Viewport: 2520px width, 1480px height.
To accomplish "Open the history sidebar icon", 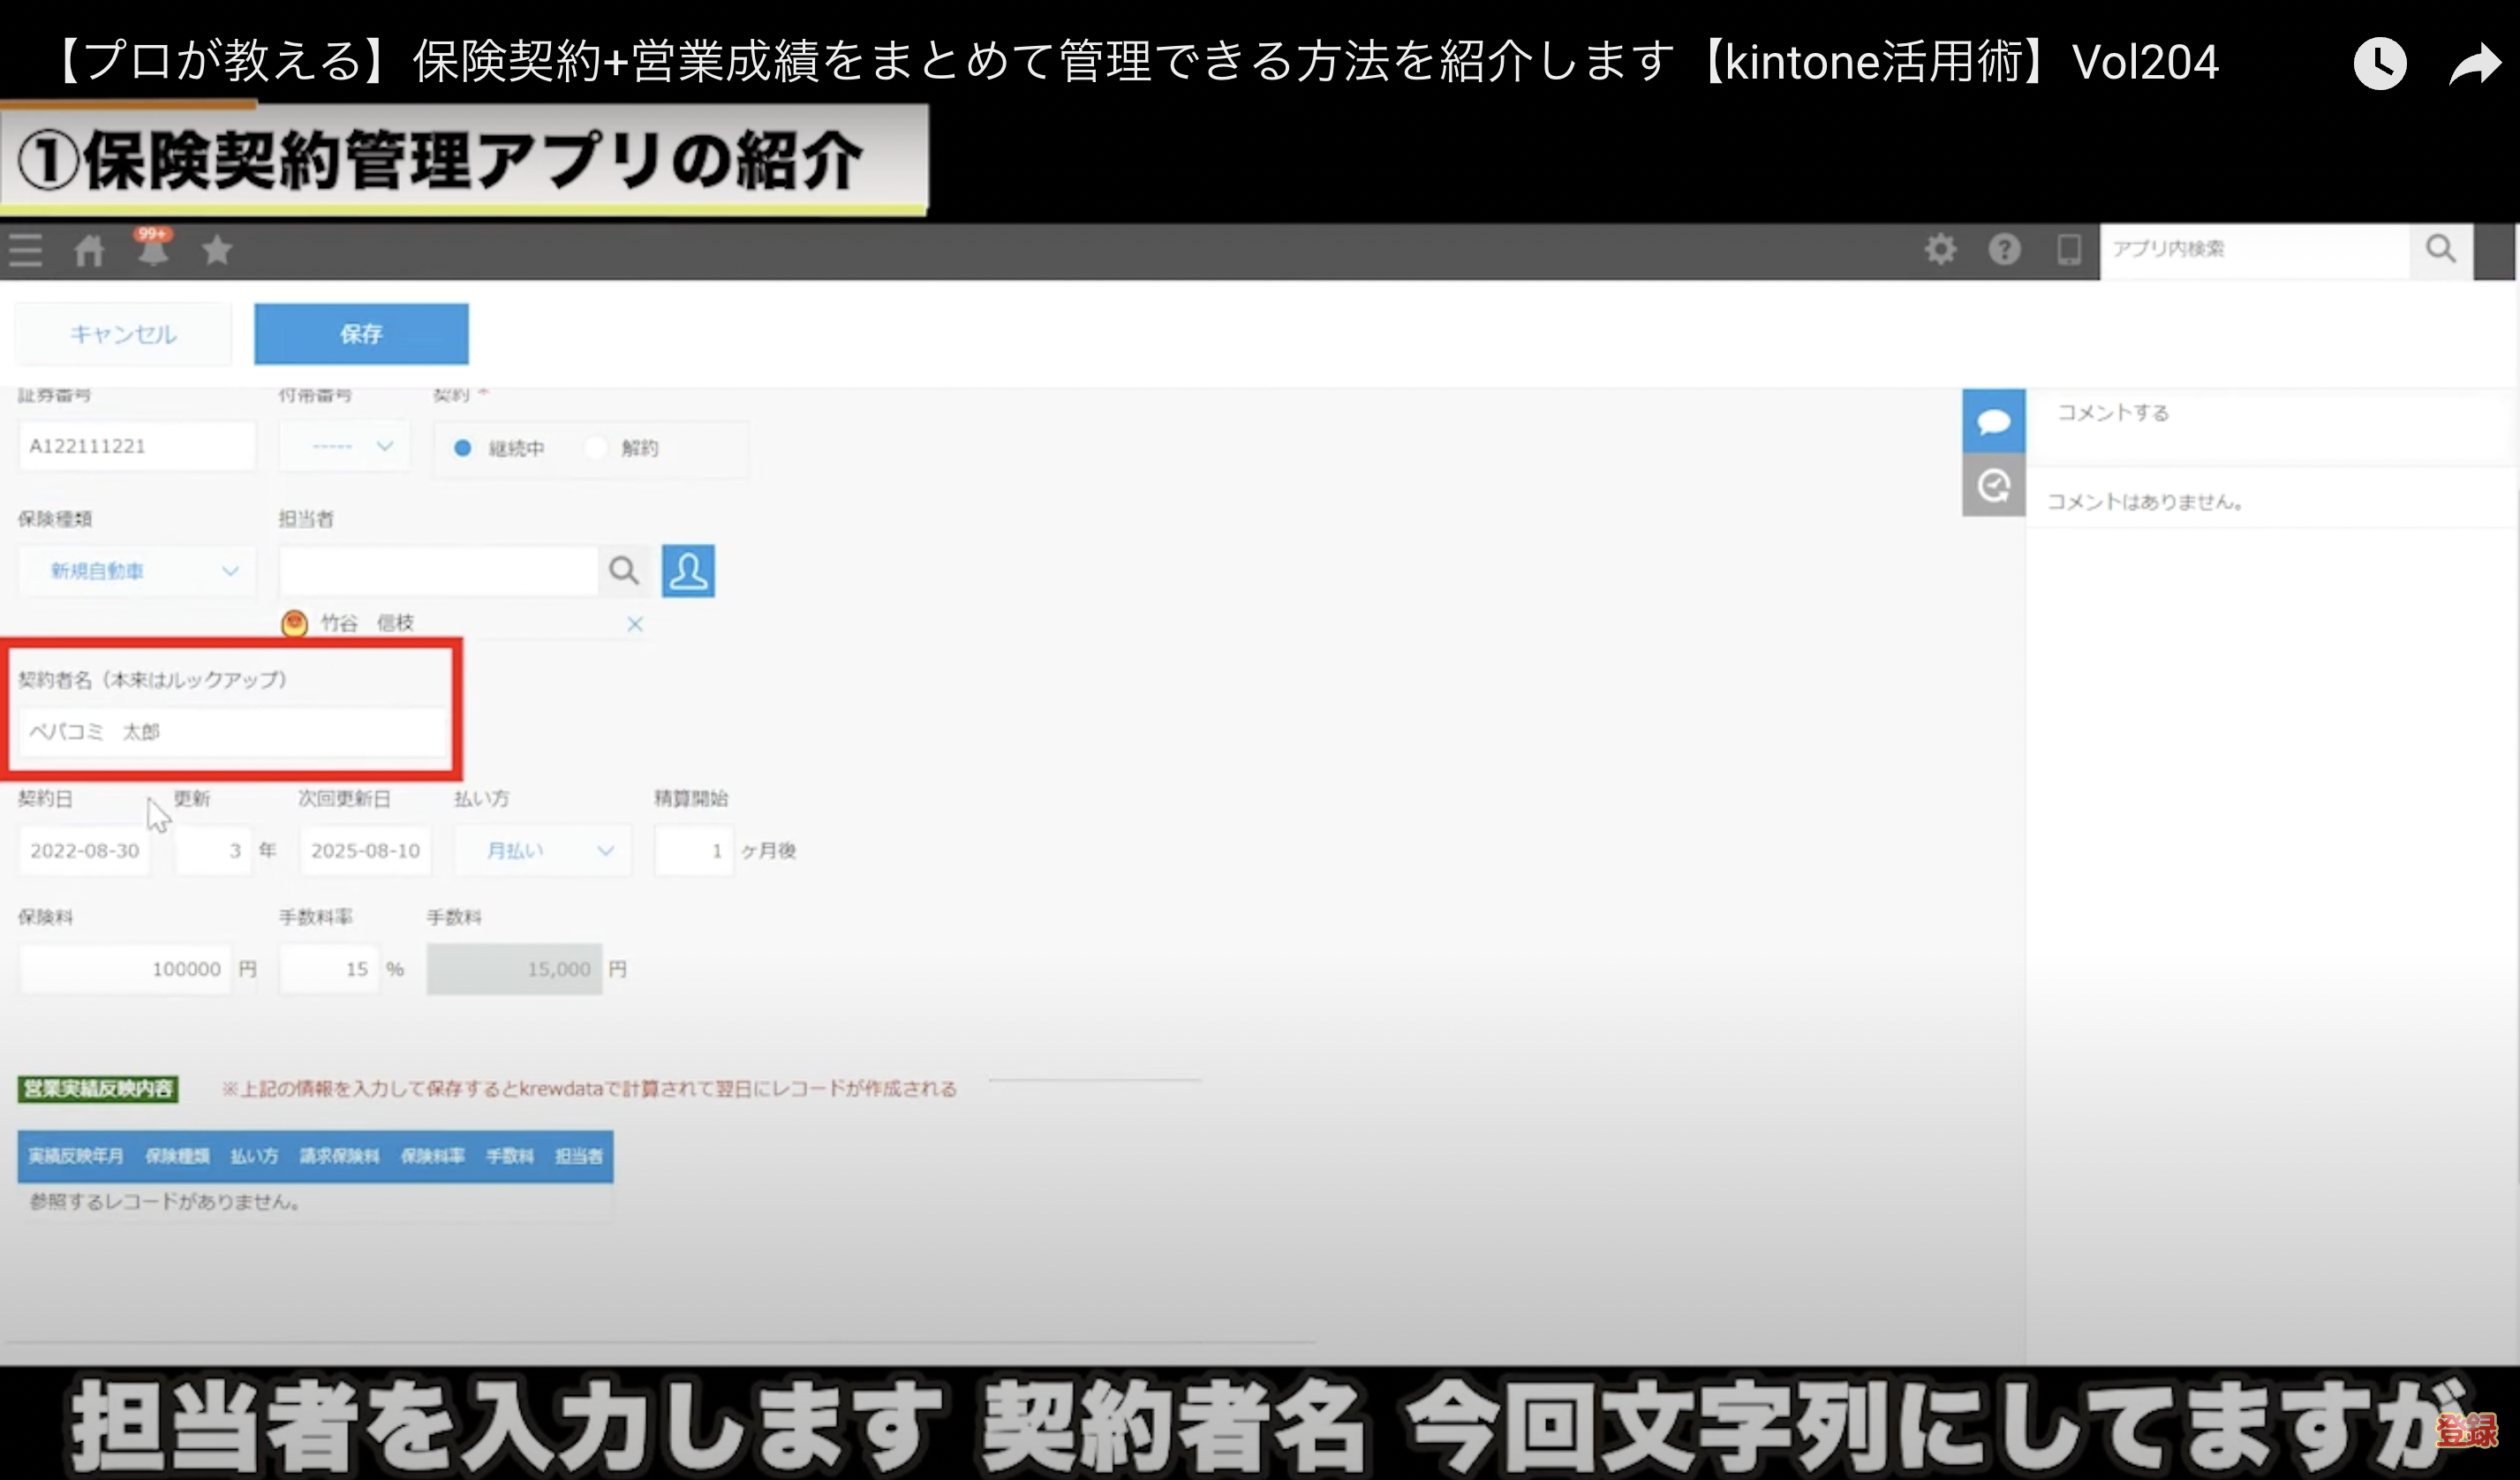I will click(1993, 486).
